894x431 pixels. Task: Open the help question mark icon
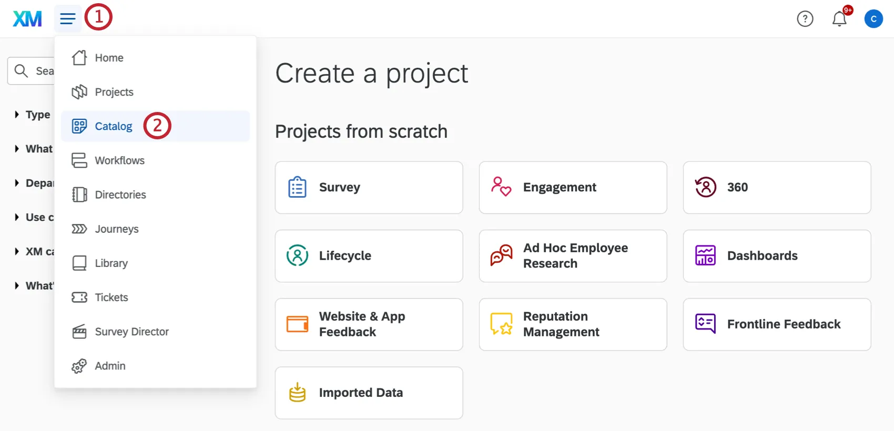(805, 19)
